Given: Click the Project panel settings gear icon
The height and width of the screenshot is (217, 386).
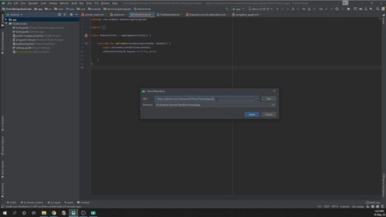Looking at the screenshot, I should [71, 14].
